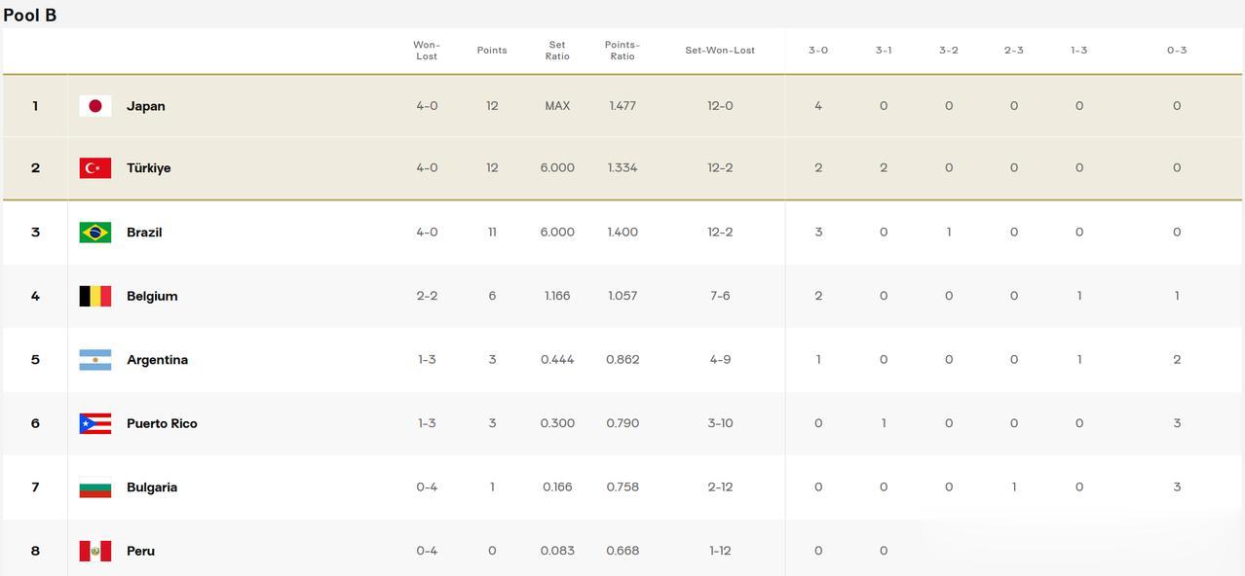Select Belgium's 2-2 won-lost record

[x=427, y=296]
